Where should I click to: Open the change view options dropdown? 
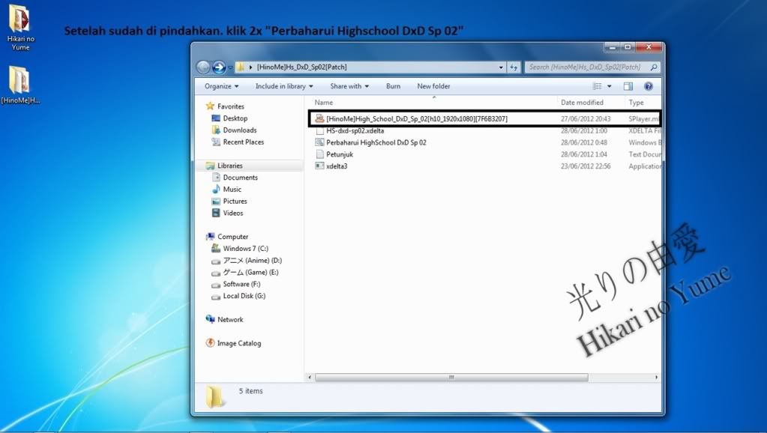[610, 86]
